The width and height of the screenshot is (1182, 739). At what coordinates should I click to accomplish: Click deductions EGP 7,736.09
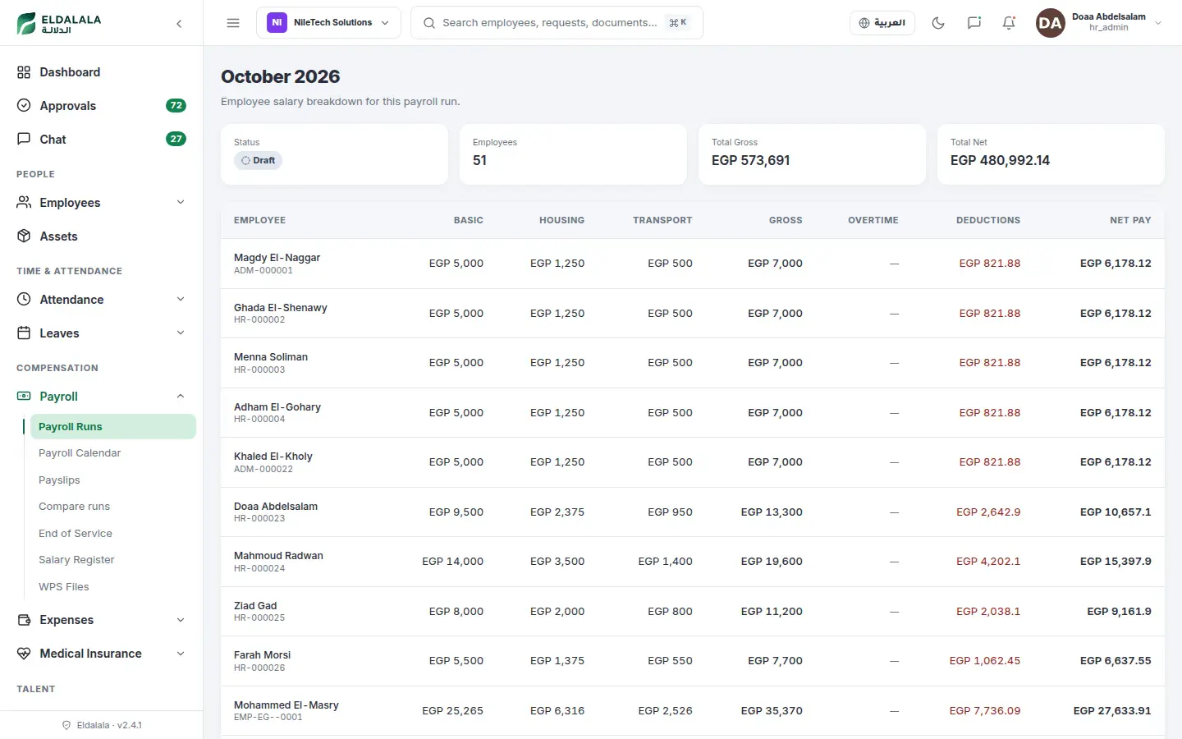point(985,711)
